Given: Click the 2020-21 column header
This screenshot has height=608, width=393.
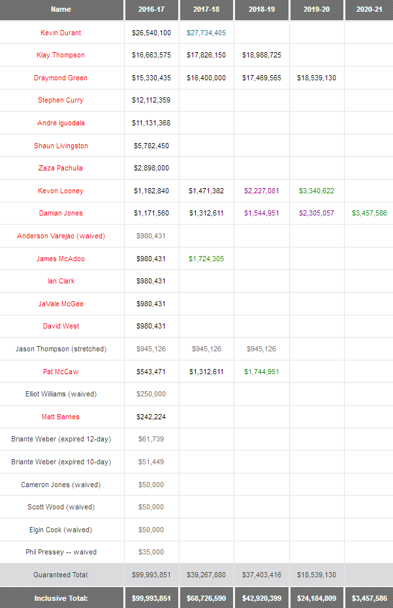Looking at the screenshot, I should point(369,10).
